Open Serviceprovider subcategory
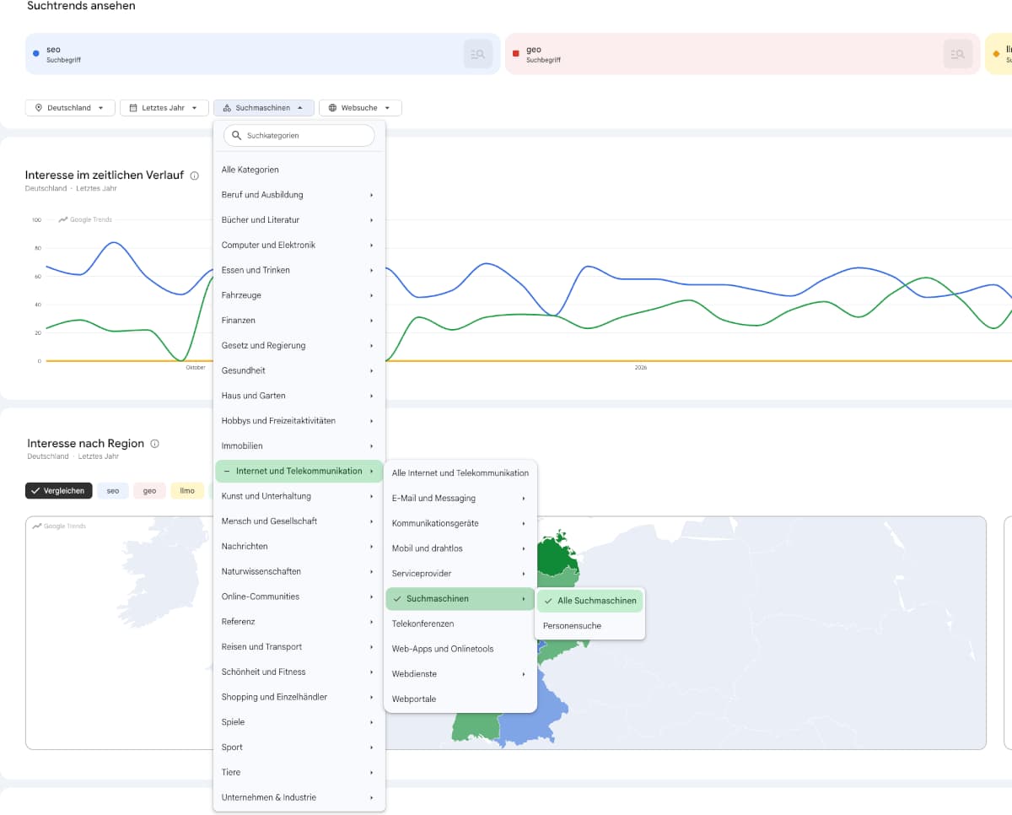Screen dimensions: 1012x815 click(460, 574)
